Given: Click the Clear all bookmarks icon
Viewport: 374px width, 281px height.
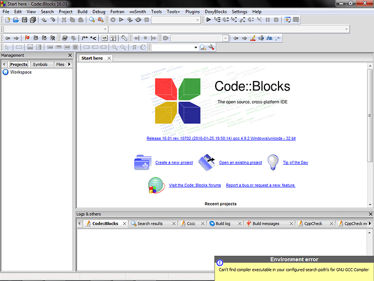Looking at the screenshot, I should point(53,38).
